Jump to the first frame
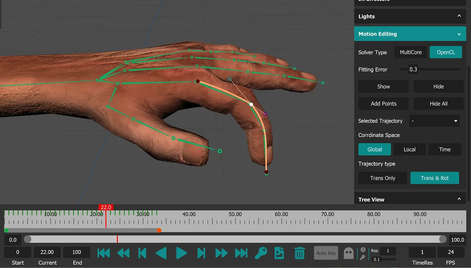The height and width of the screenshot is (268, 471). pos(104,253)
